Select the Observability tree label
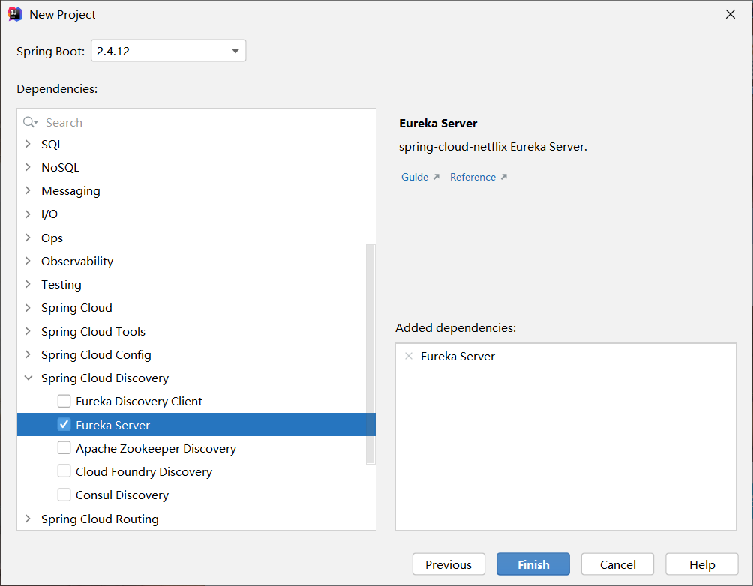The height and width of the screenshot is (586, 753). coord(77,261)
